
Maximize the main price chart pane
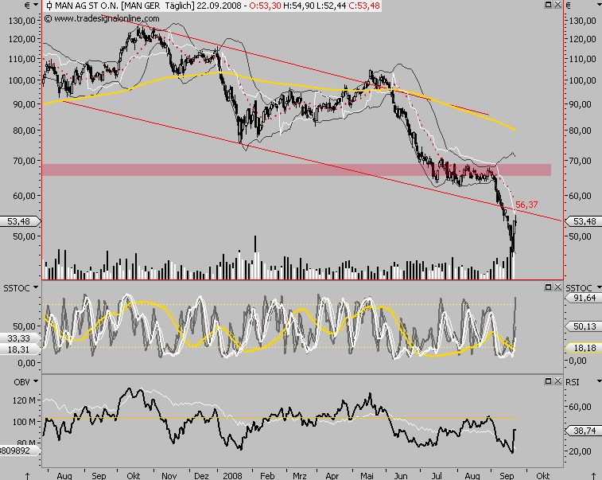point(549,5)
